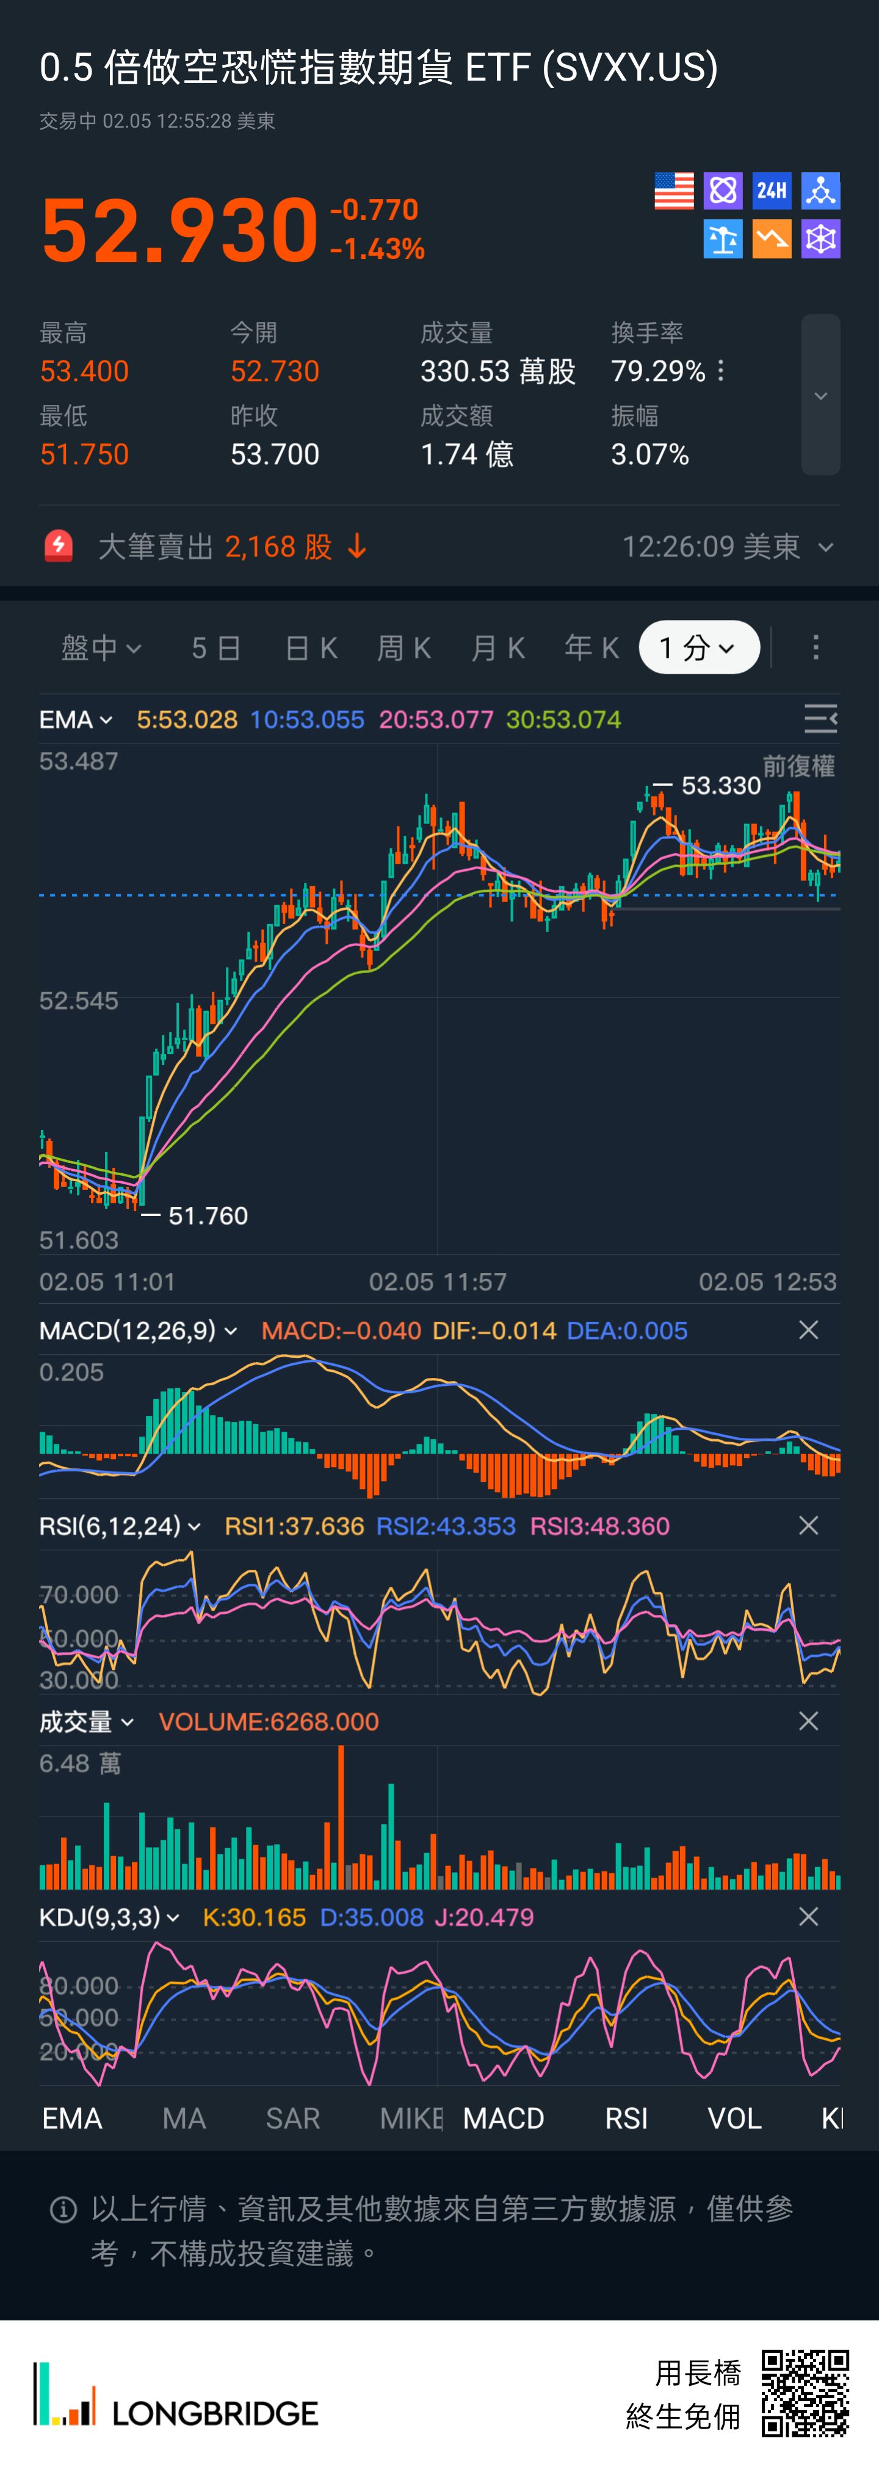Select SAR in bottom indicator bar

pyautogui.click(x=292, y=2118)
